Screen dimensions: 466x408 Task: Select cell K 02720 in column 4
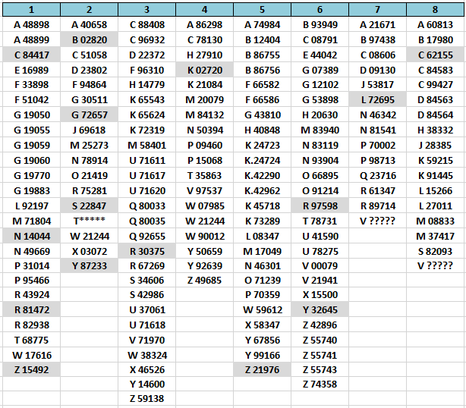click(x=204, y=70)
